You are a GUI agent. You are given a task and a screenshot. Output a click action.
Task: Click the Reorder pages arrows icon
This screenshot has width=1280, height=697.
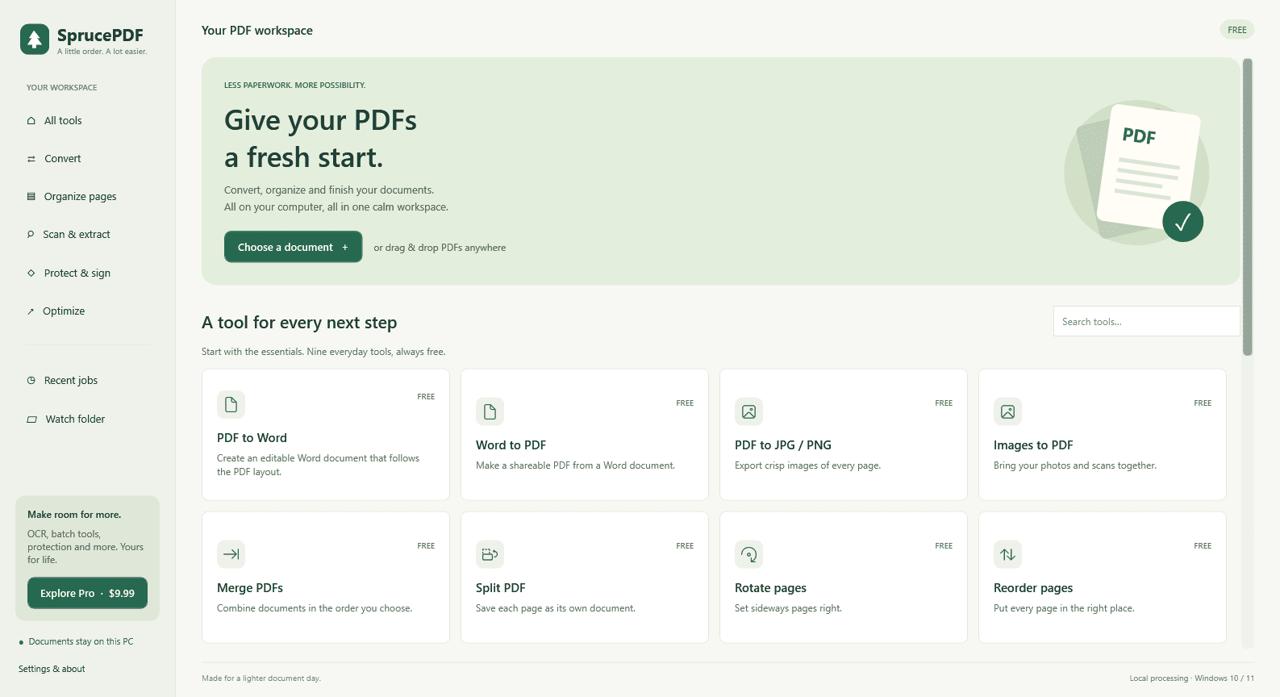pyautogui.click(x=1007, y=554)
